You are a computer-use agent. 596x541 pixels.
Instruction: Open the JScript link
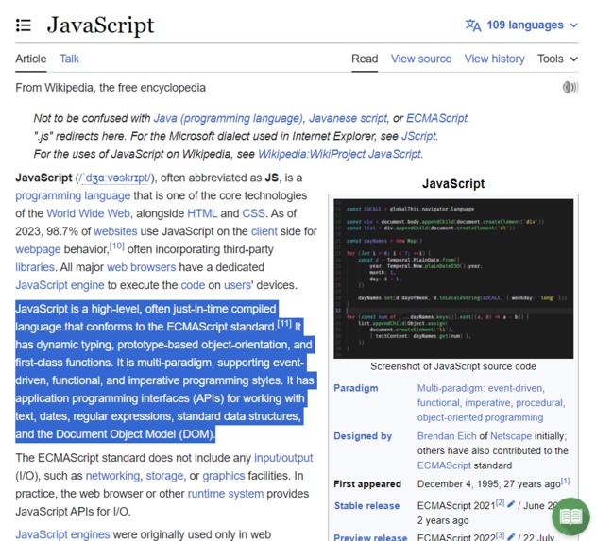pos(418,136)
